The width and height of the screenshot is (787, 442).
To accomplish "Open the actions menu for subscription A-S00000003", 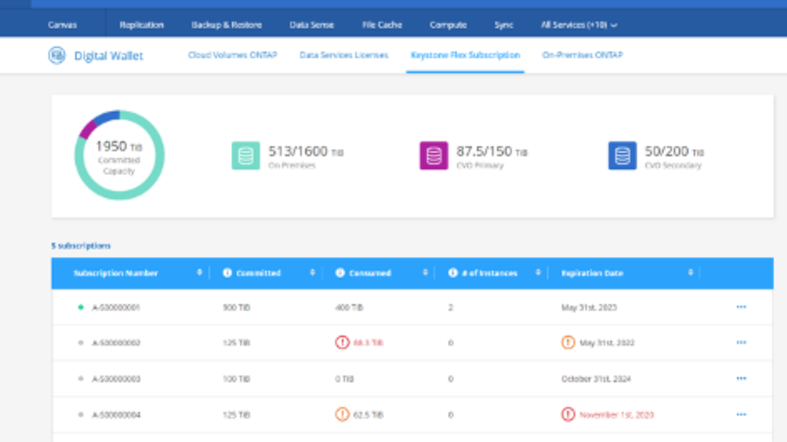I will (741, 379).
